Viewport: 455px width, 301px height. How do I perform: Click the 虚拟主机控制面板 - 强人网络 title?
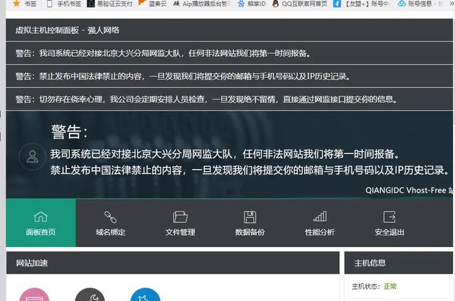click(68, 30)
